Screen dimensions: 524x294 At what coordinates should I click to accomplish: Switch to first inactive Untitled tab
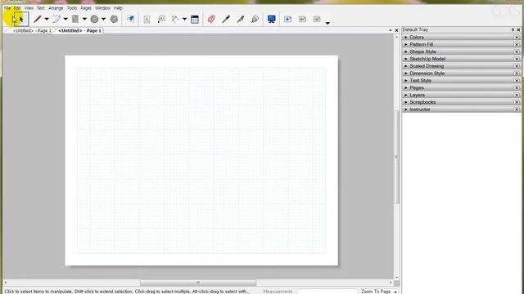click(x=32, y=31)
